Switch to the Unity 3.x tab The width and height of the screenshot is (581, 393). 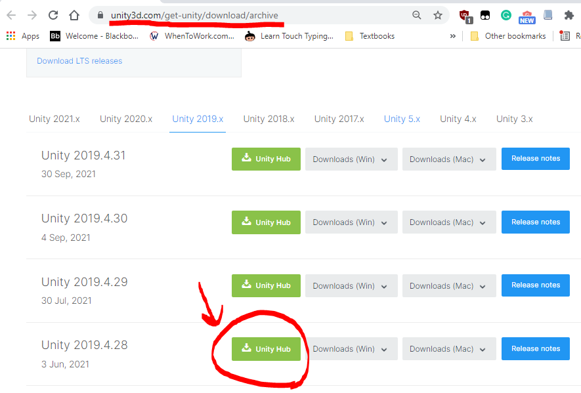point(514,119)
